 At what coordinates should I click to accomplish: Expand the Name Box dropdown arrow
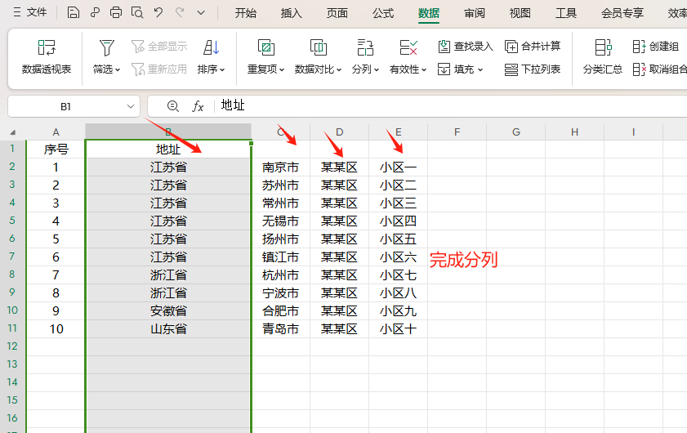click(x=130, y=106)
